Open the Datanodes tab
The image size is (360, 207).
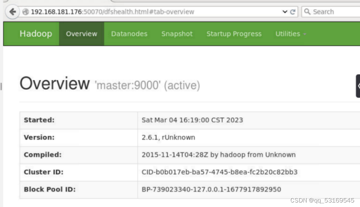[x=129, y=34]
